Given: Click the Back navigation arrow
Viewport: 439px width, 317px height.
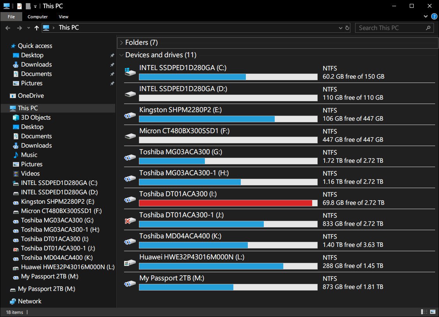Looking at the screenshot, I should point(8,28).
